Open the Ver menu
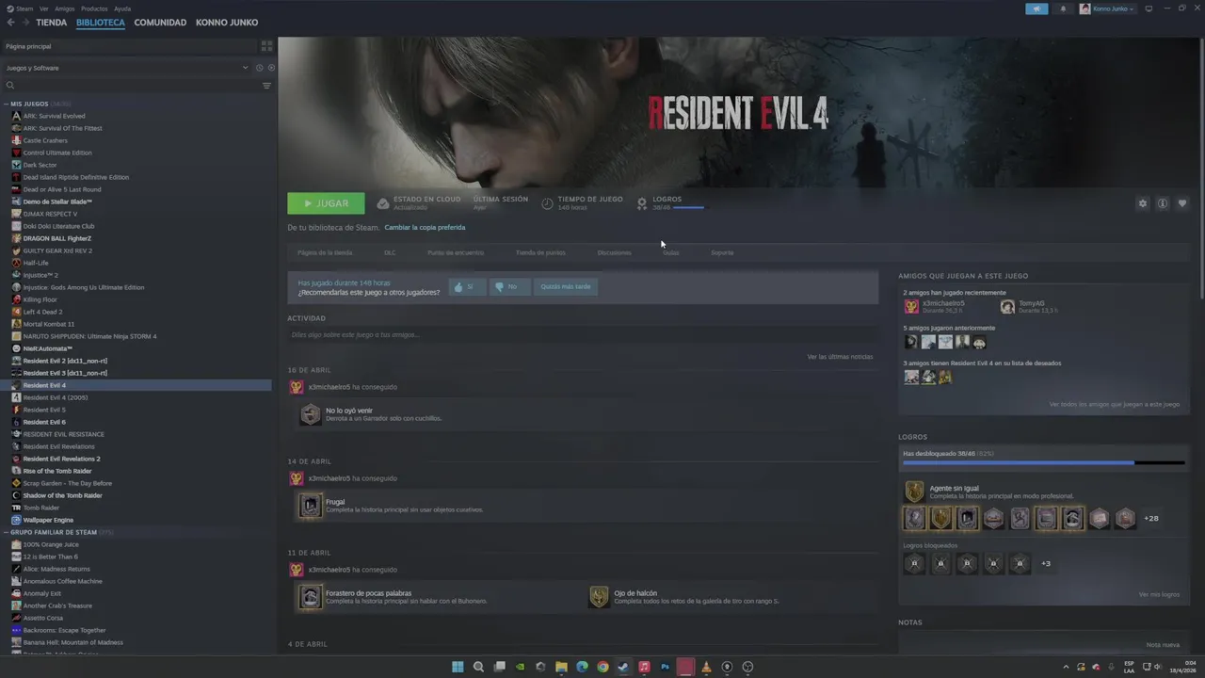 tap(44, 8)
